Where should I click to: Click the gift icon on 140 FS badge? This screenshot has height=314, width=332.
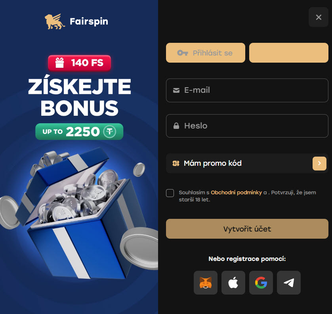tap(59, 63)
